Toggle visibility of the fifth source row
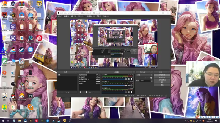Screen dimensions: 220x123 click(97, 84)
